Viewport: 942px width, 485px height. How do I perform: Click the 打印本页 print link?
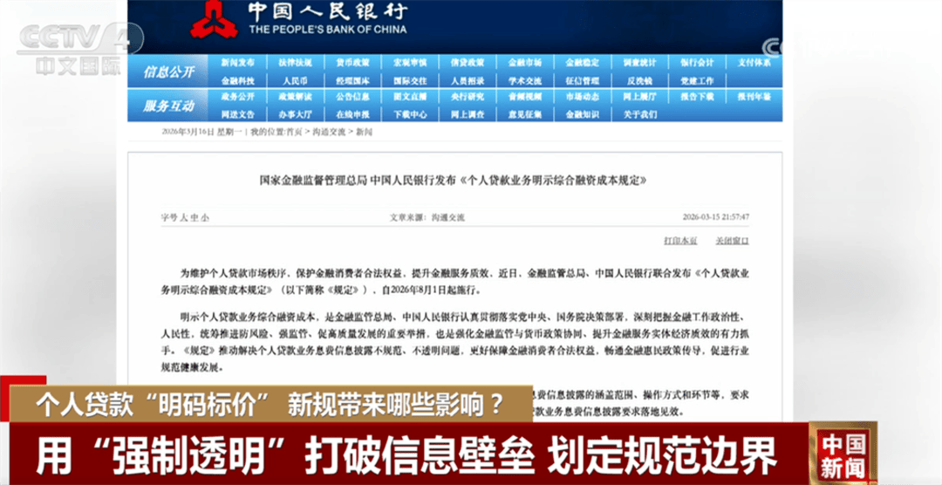(x=679, y=241)
